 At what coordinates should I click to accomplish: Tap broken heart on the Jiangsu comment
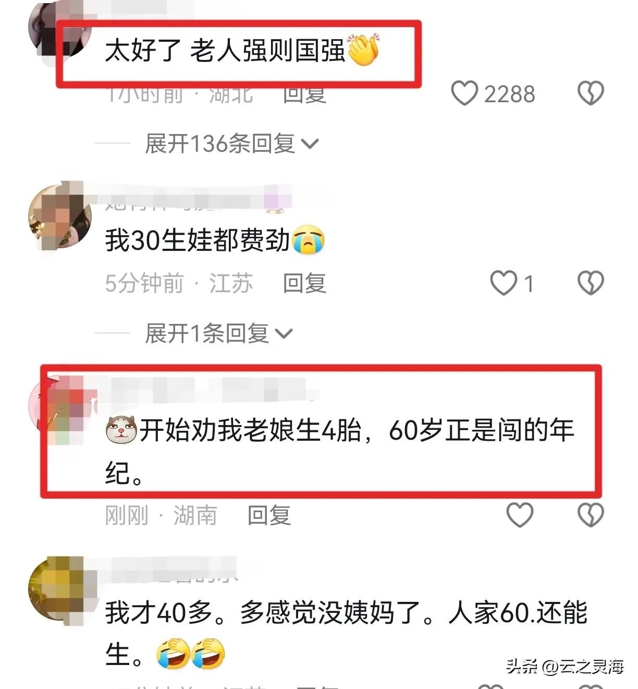point(591,283)
